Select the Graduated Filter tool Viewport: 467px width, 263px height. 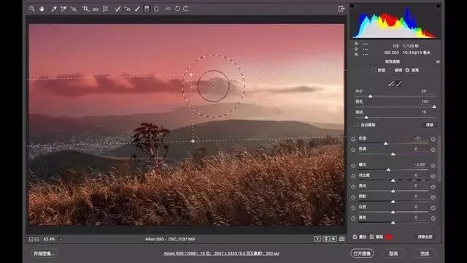click(147, 9)
